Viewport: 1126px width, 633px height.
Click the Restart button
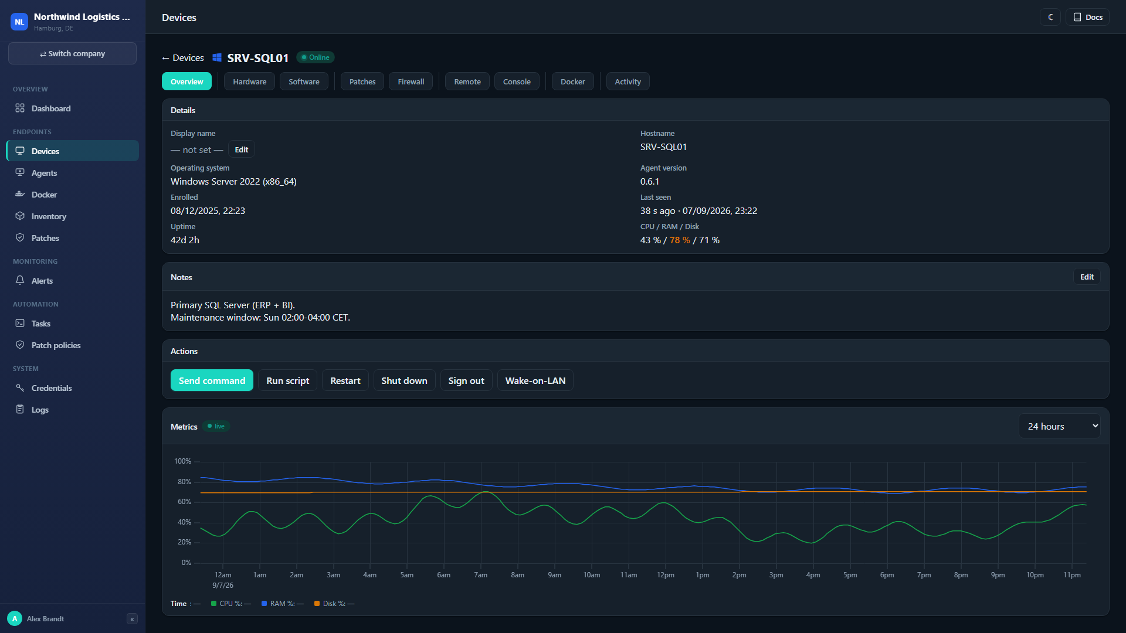coord(345,380)
